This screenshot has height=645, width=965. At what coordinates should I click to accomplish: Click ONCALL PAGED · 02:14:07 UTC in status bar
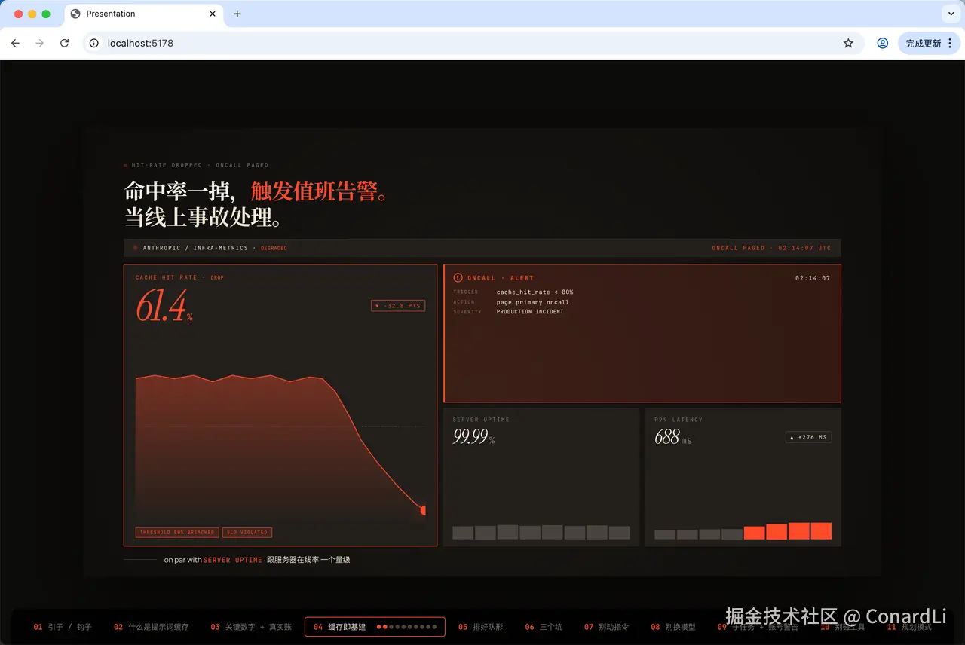pos(771,248)
